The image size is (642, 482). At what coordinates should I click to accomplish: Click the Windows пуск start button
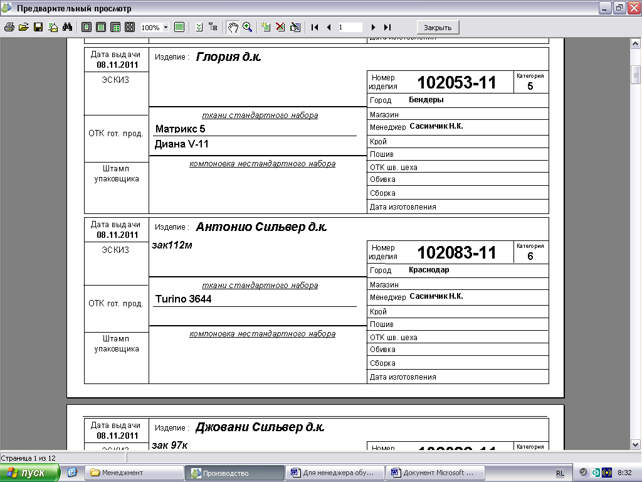point(30,473)
